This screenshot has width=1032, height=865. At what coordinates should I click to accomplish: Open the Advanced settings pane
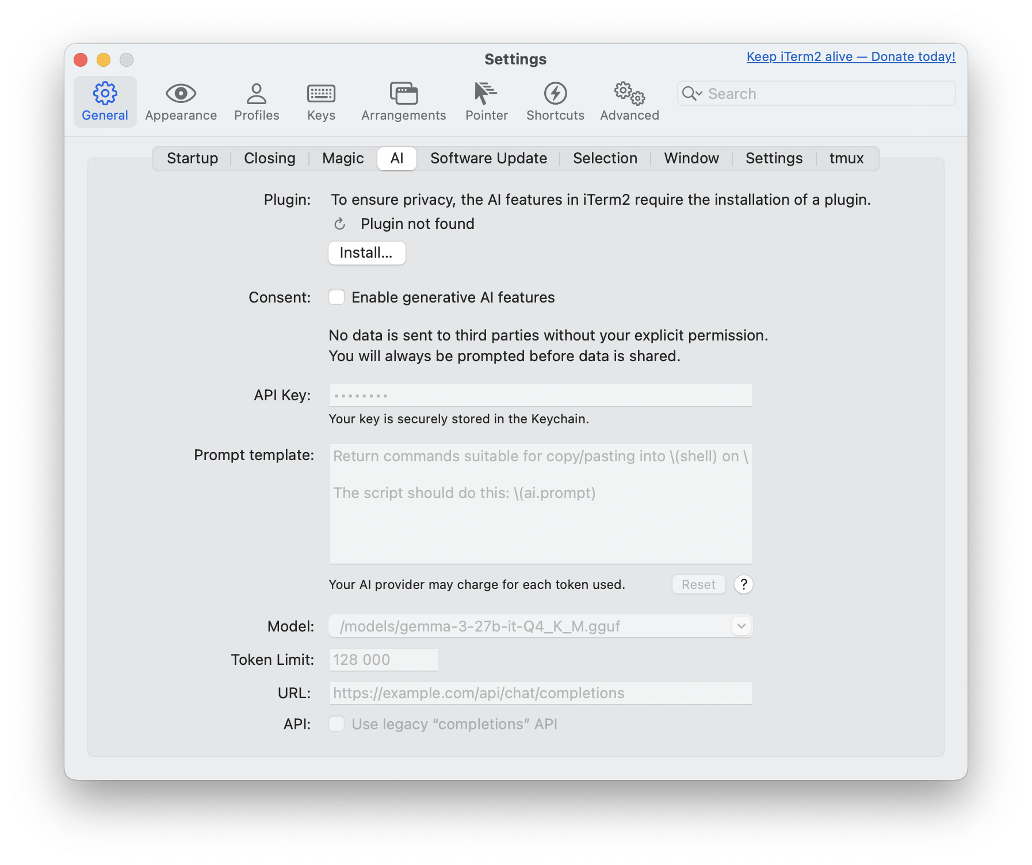click(629, 101)
